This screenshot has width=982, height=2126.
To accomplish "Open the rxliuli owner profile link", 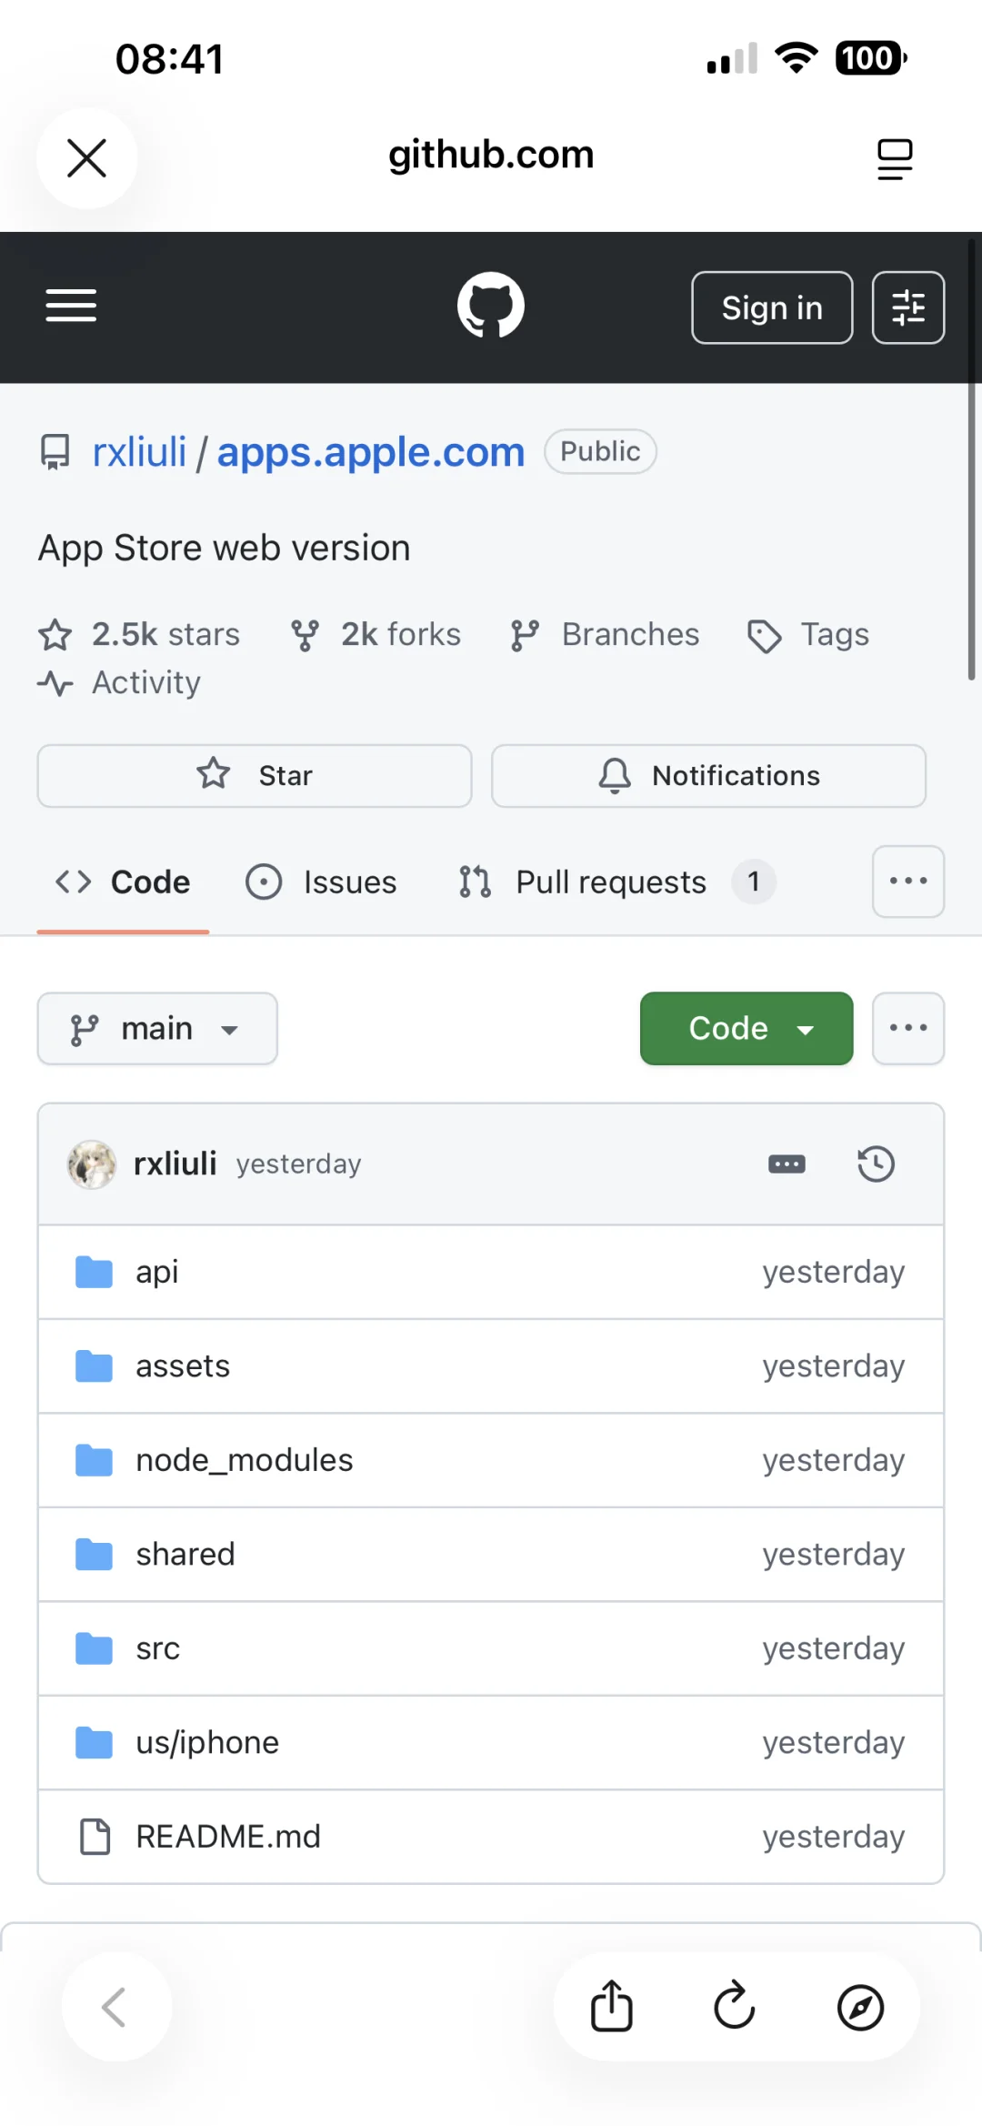I will click(139, 452).
